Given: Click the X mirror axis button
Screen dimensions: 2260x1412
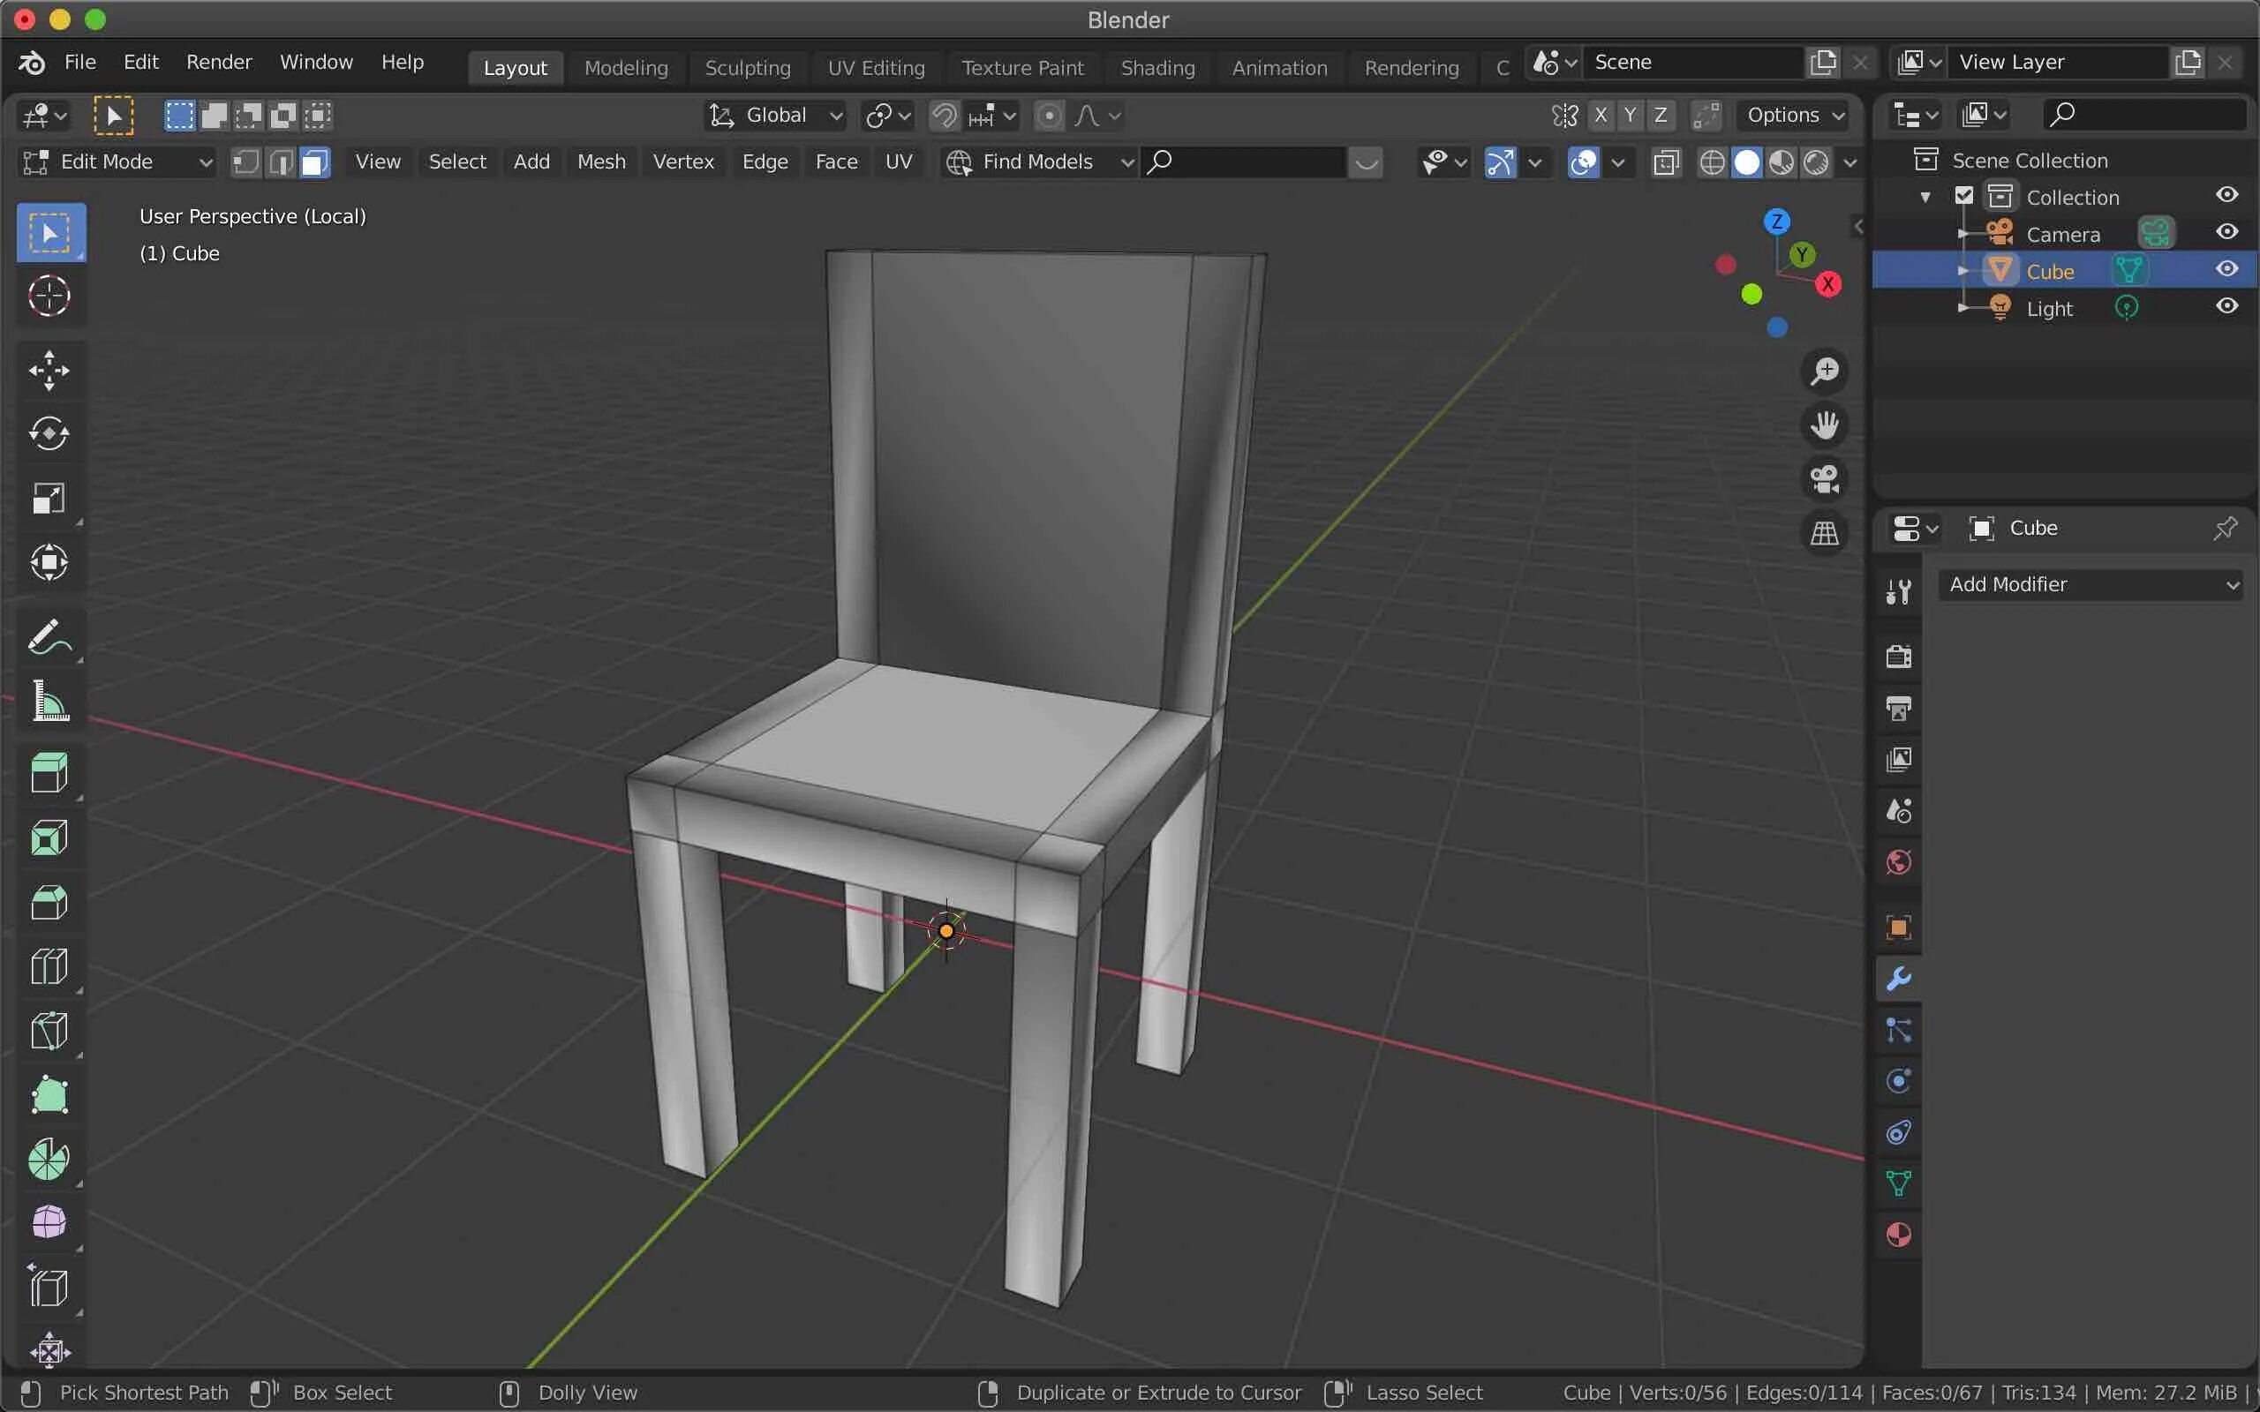Looking at the screenshot, I should click(x=1601, y=116).
